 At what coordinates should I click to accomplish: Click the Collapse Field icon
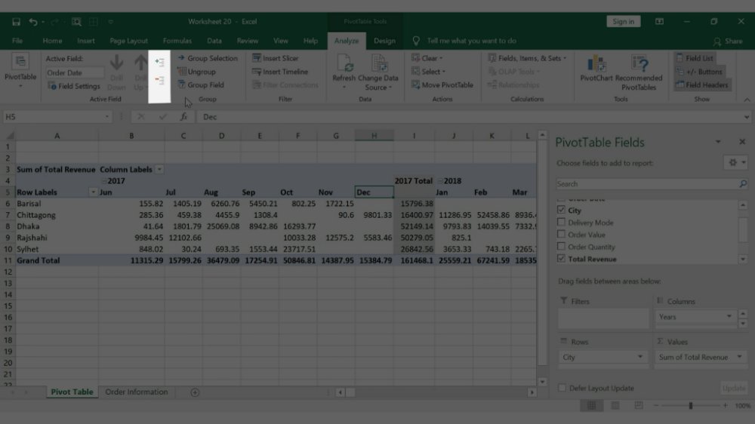point(159,81)
